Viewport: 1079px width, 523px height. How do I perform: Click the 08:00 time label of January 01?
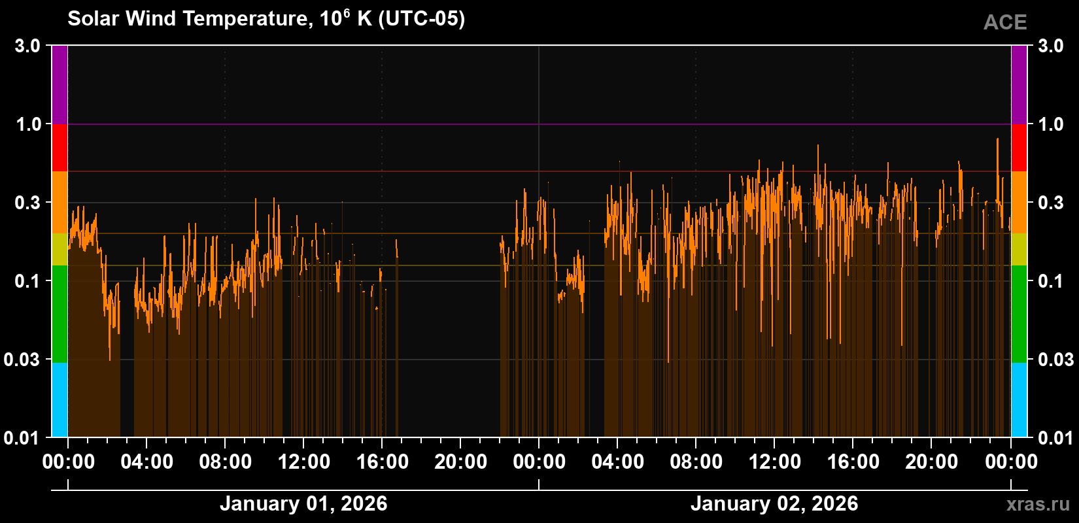[226, 462]
